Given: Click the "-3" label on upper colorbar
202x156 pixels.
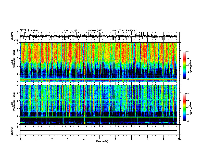Looking at the screenshot, I should pyautogui.click(x=188, y=51).
